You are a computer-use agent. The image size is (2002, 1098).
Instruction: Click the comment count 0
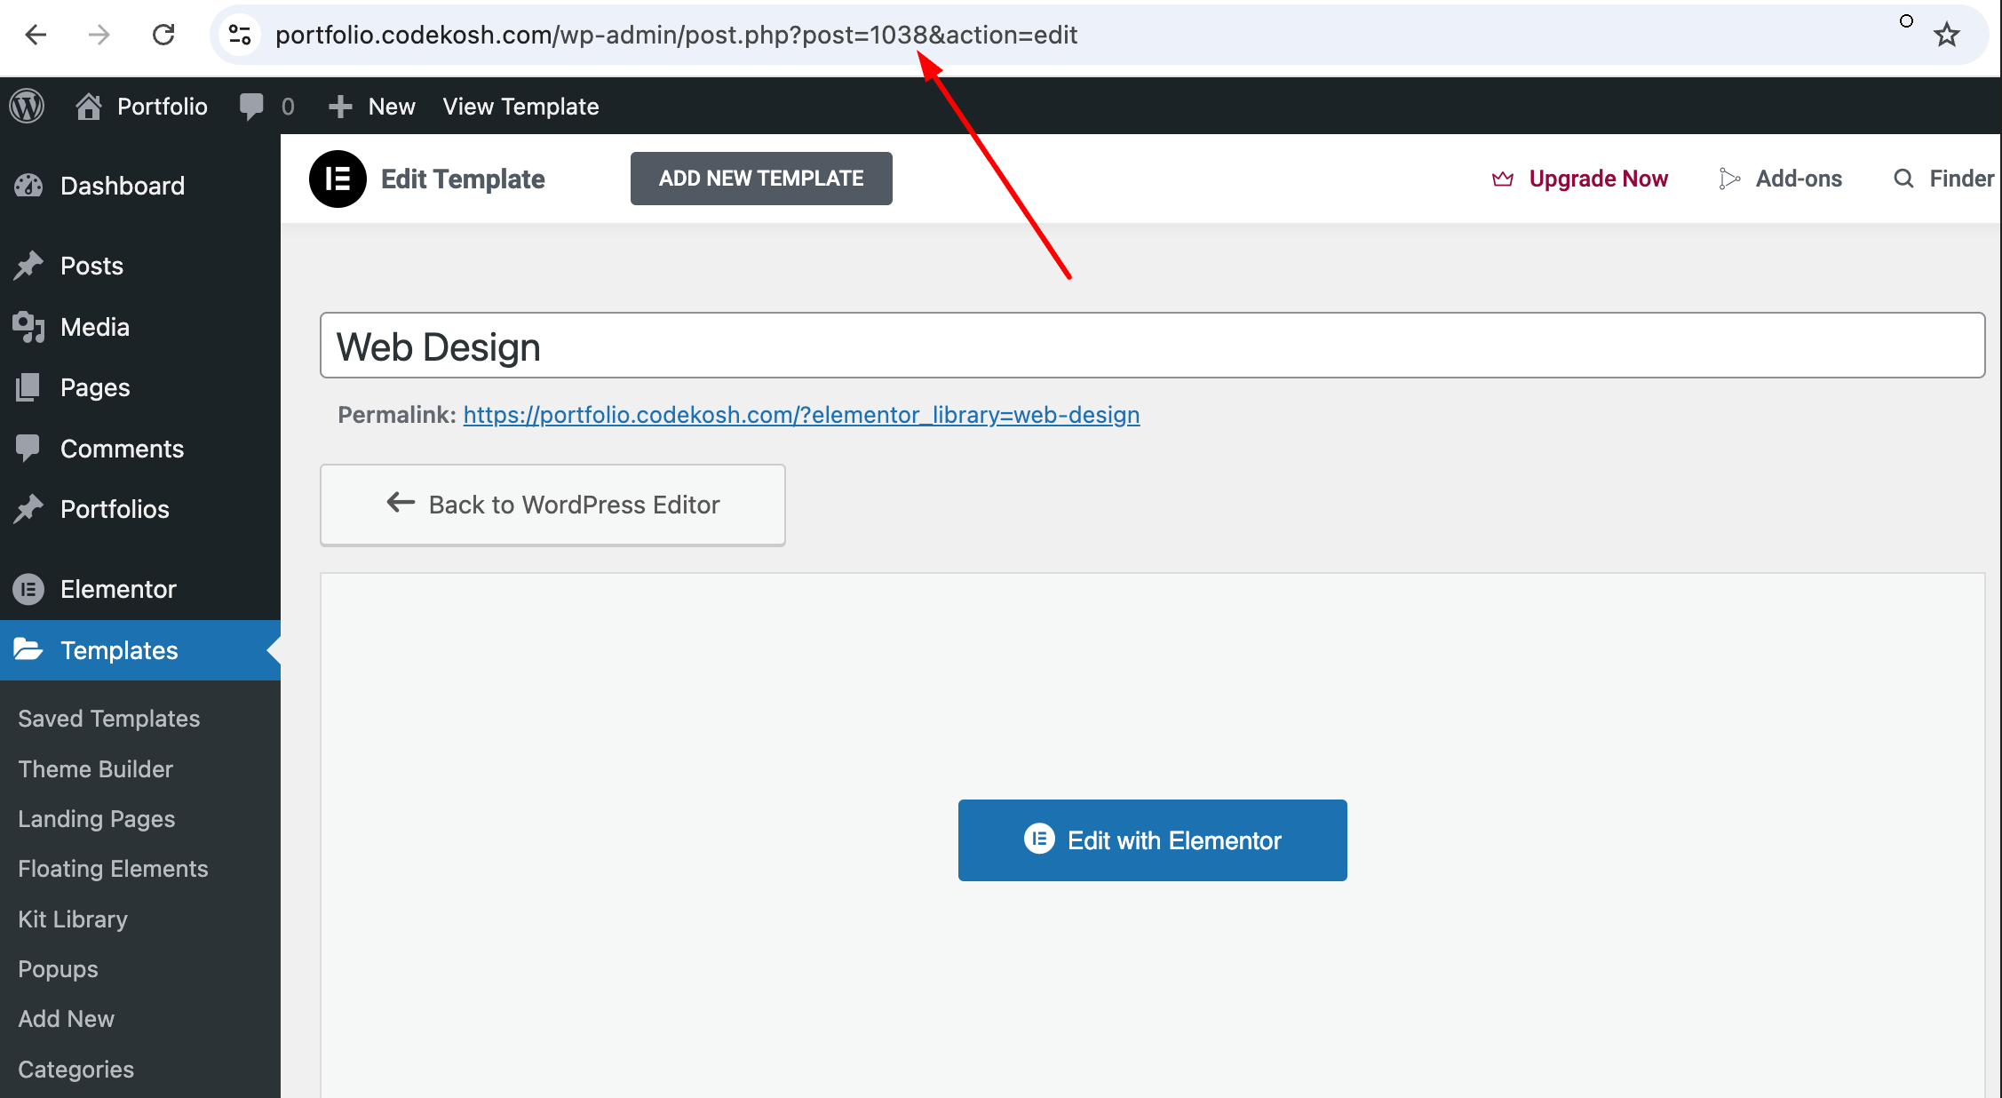tap(288, 107)
